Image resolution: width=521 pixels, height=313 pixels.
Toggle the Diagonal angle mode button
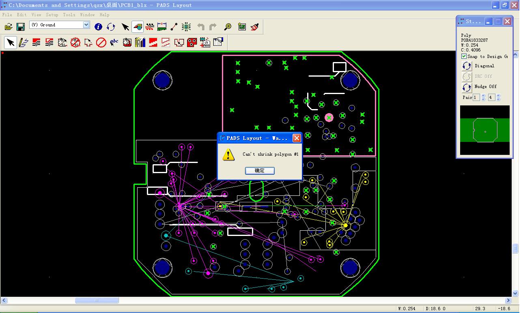(x=467, y=66)
